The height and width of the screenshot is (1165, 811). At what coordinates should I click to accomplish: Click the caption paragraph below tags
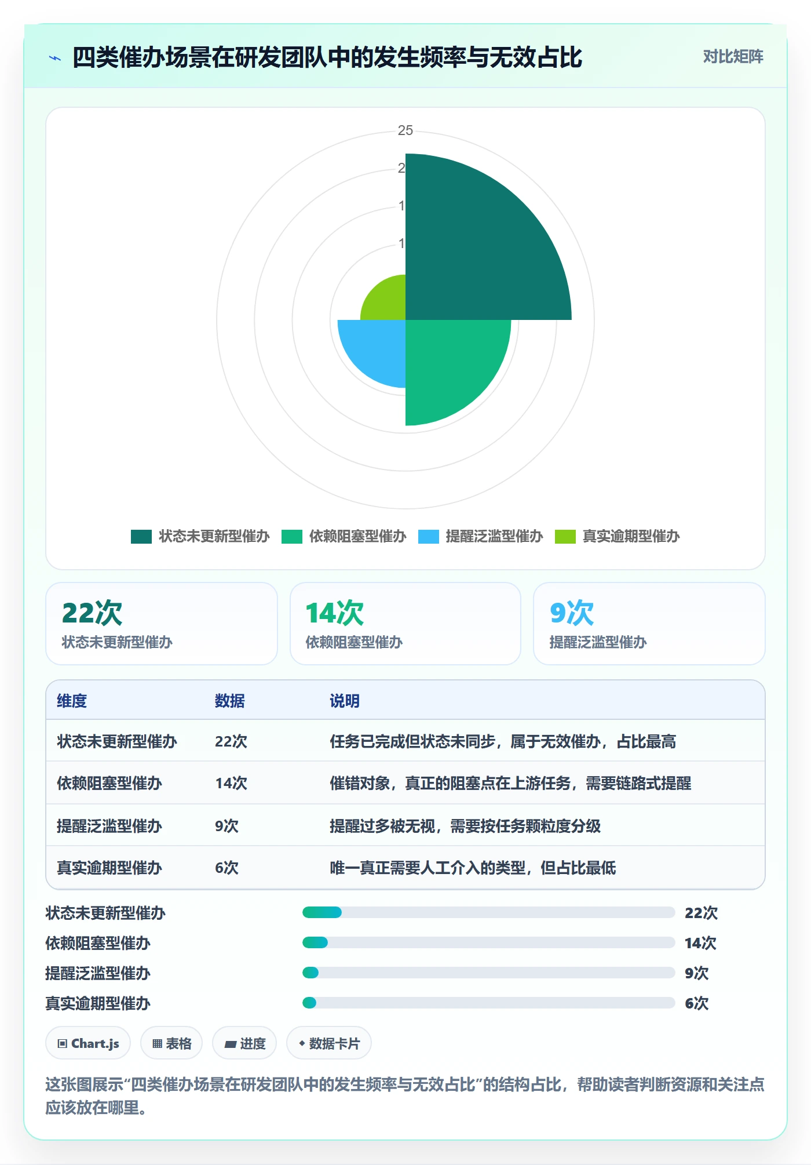point(405,1095)
